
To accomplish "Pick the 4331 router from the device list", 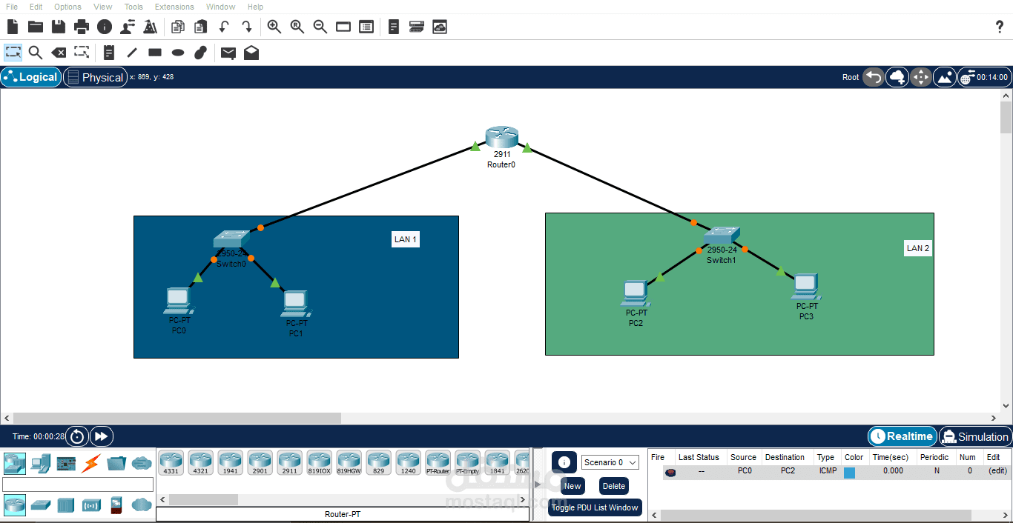I will (171, 462).
